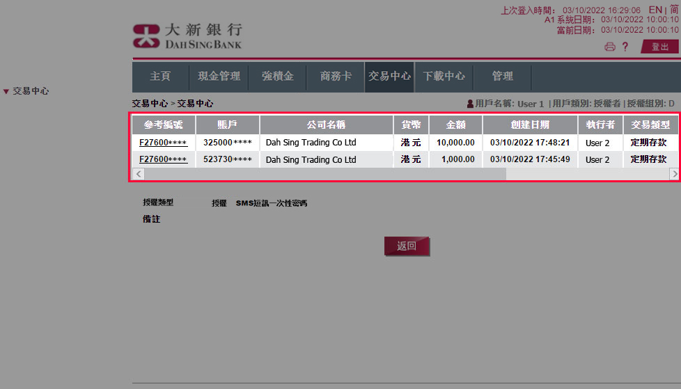Click the amount 1,000.00 cell

tap(457, 159)
